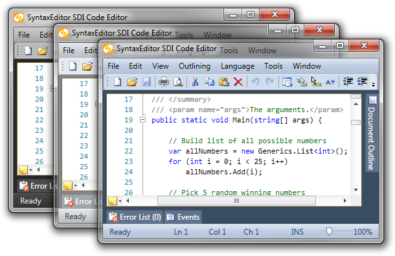The image size is (395, 256).
Task: Click the vertical scrollbar thumb
Action: click(356, 122)
